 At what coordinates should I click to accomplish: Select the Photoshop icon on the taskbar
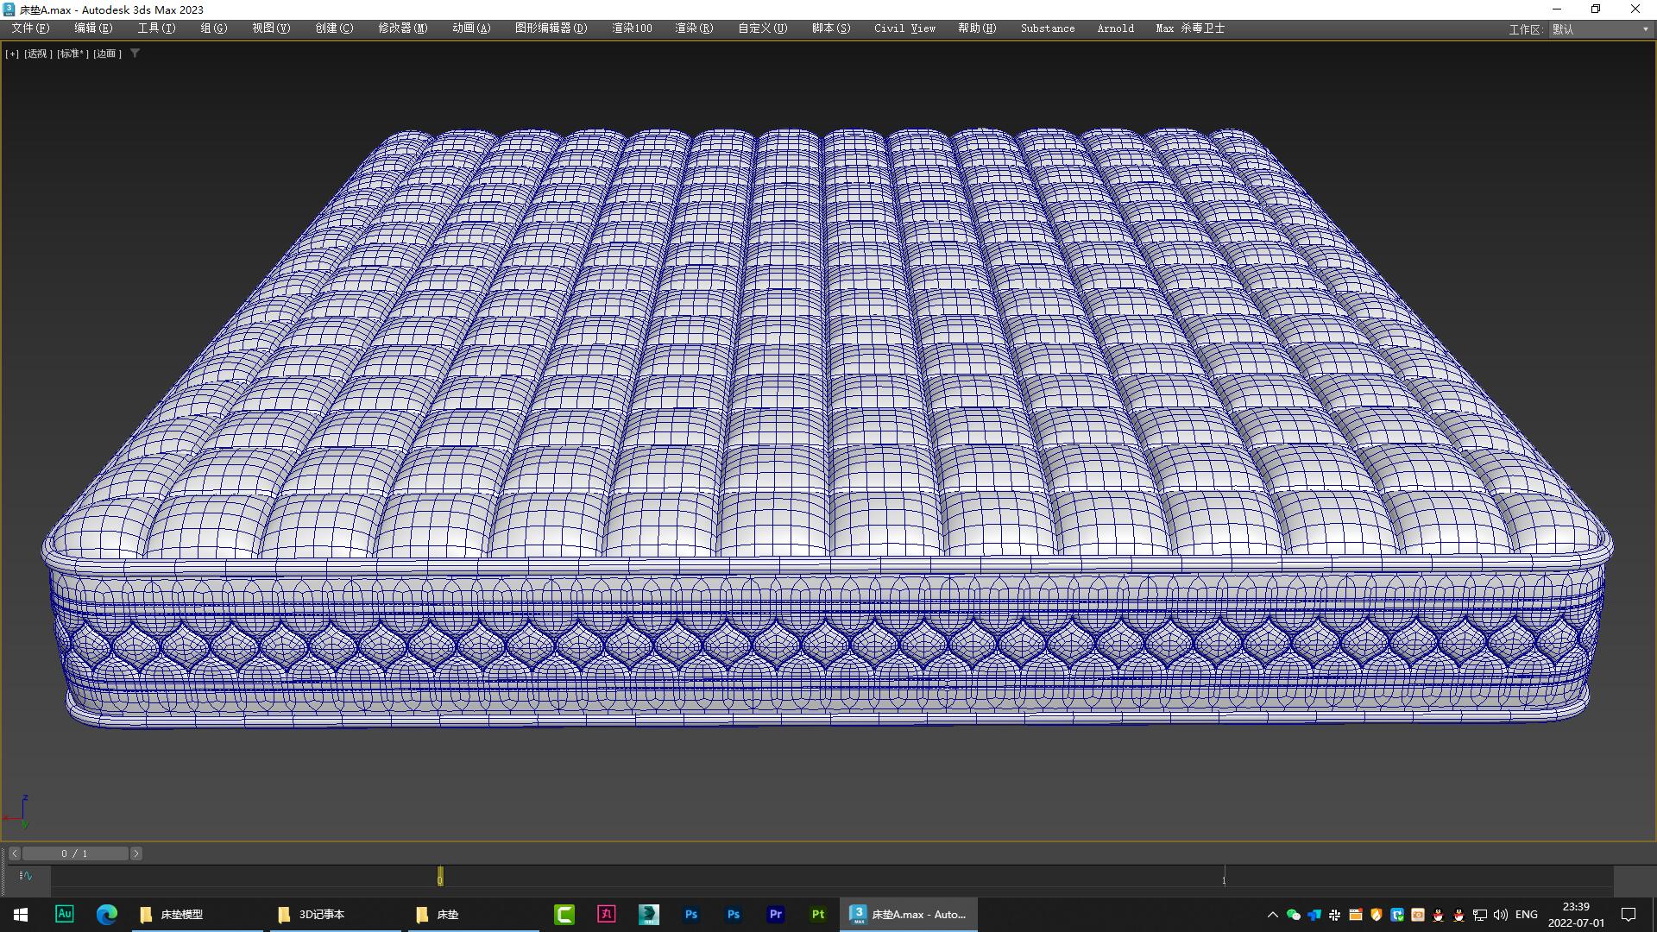690,914
